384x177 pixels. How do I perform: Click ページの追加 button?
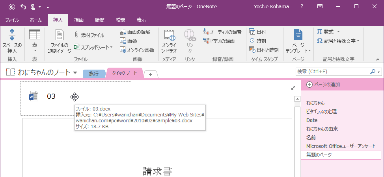[323, 85]
